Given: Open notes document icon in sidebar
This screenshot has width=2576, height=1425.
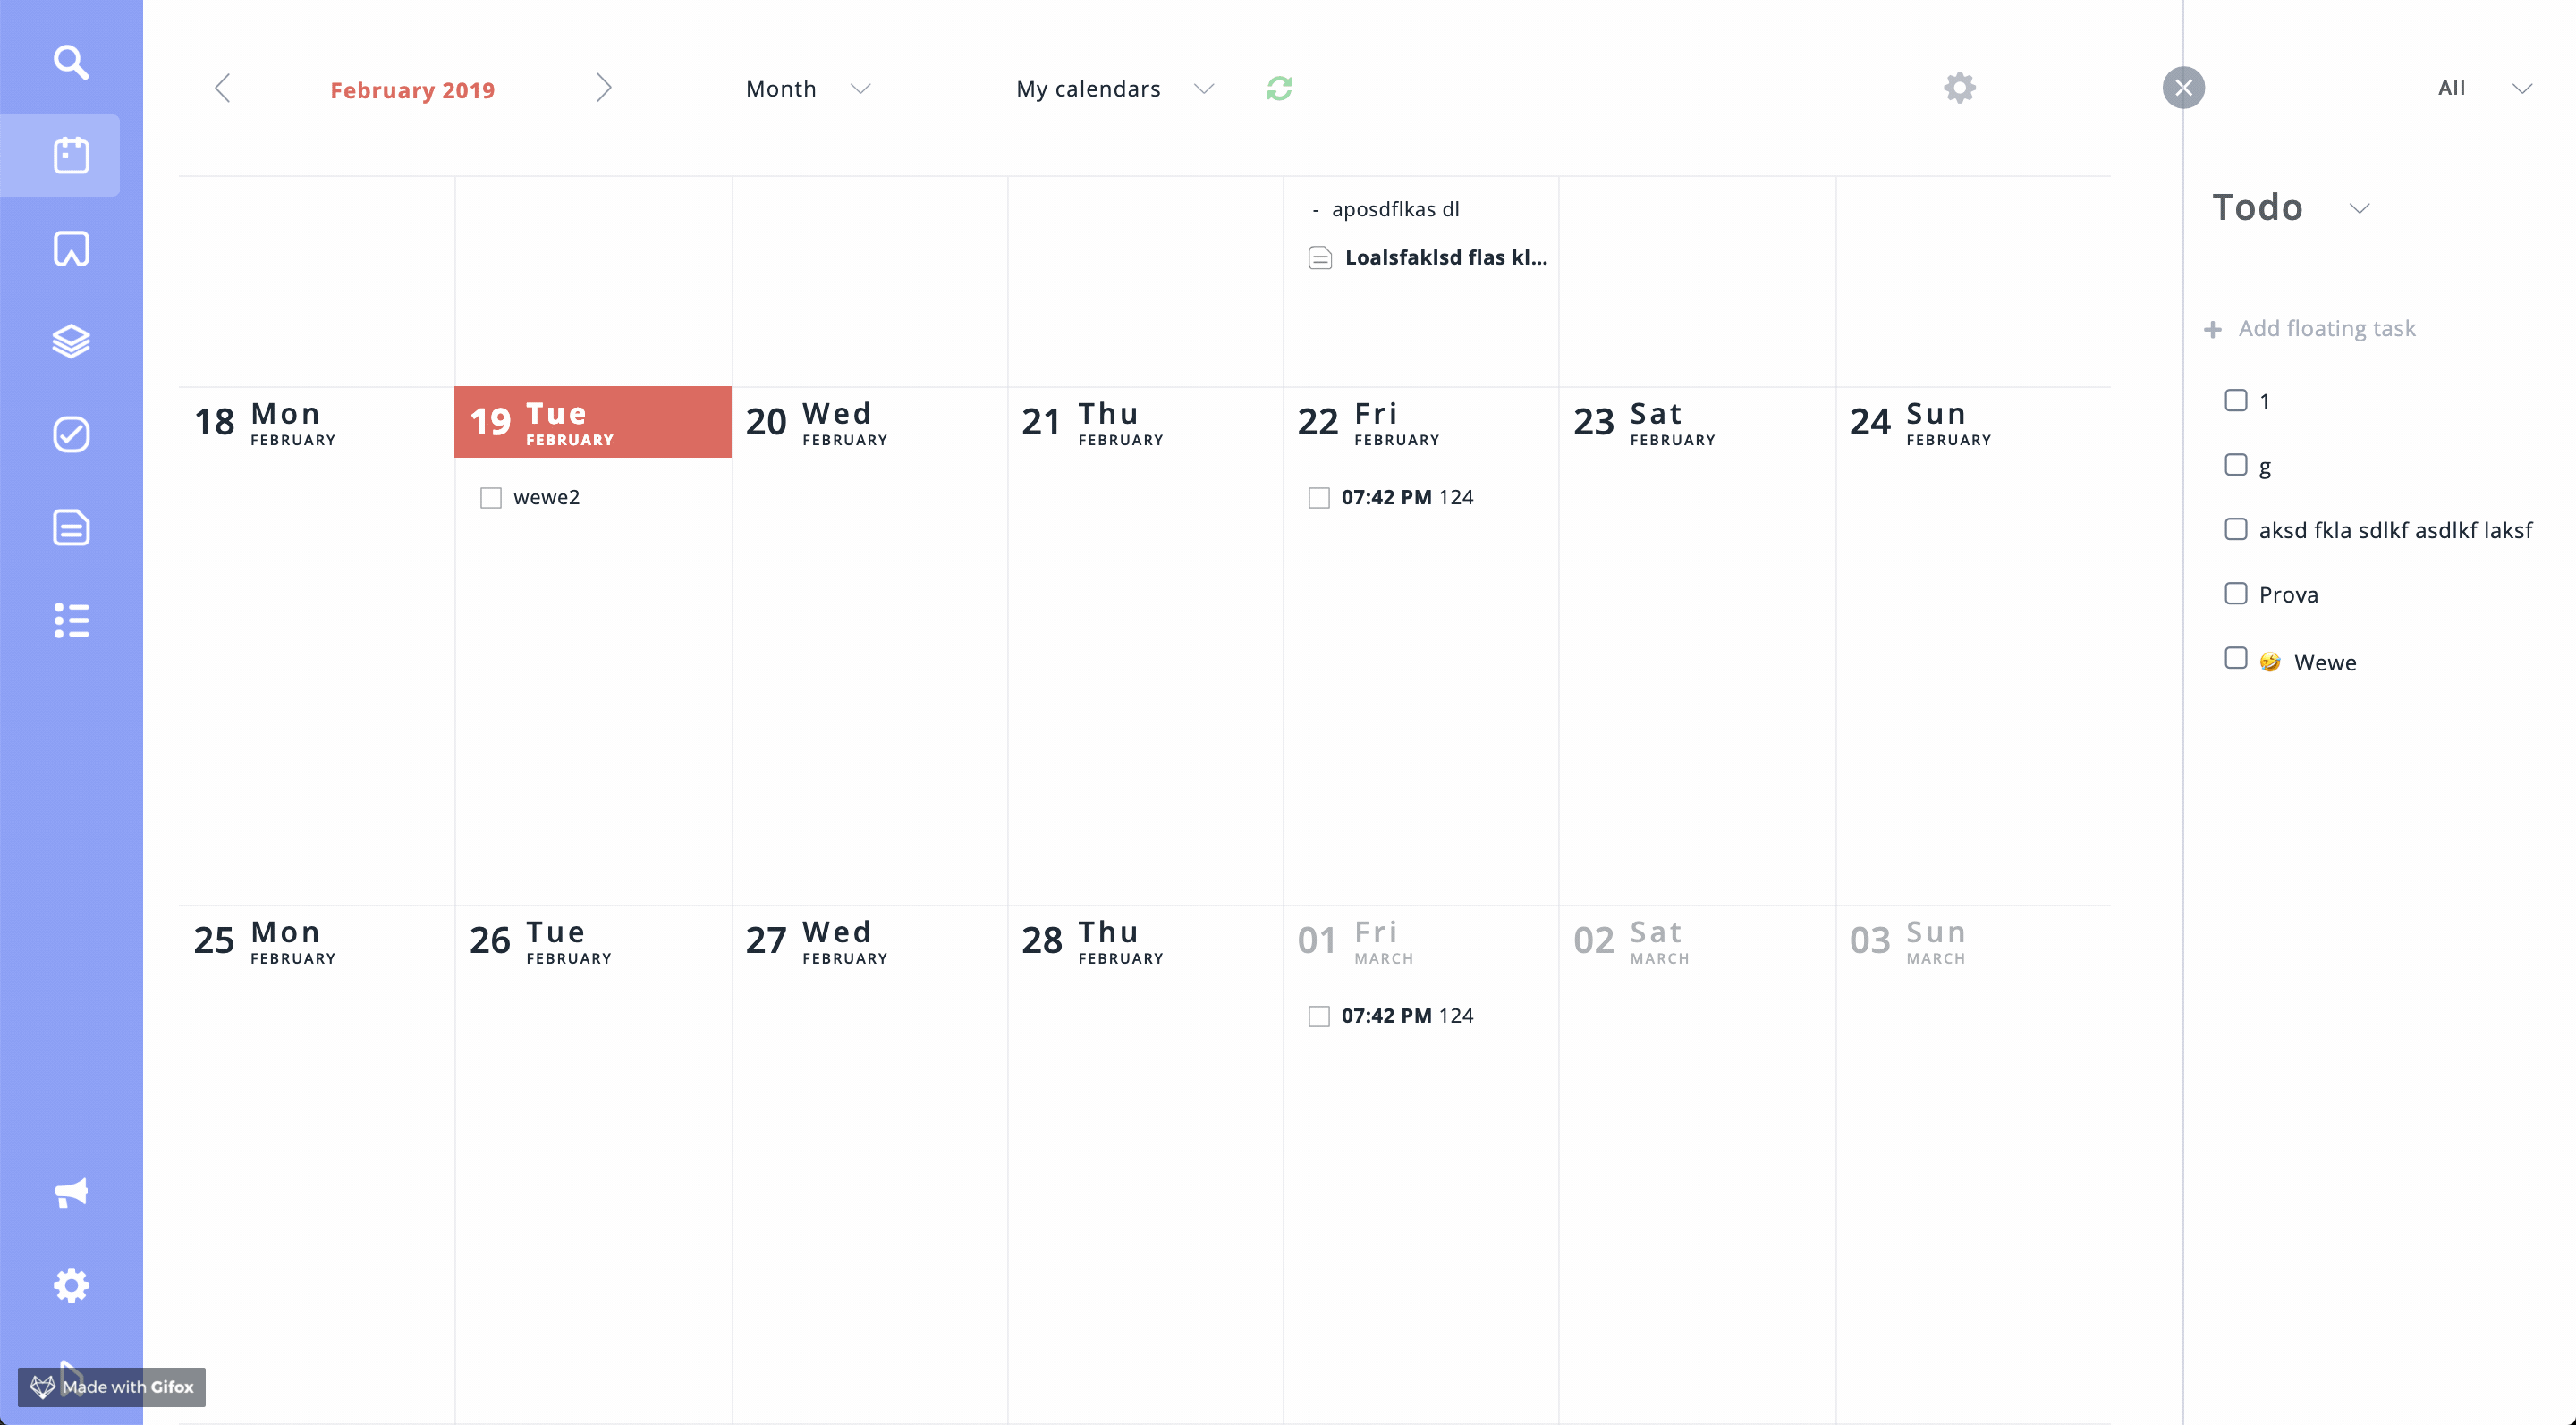Looking at the screenshot, I should [x=71, y=527].
